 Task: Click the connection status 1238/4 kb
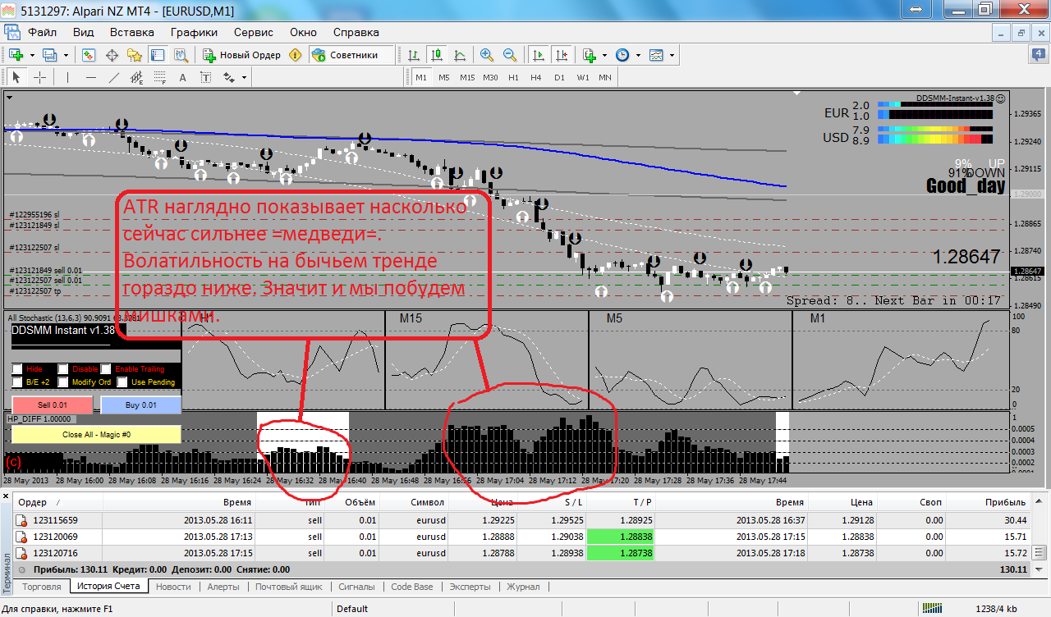click(995, 609)
